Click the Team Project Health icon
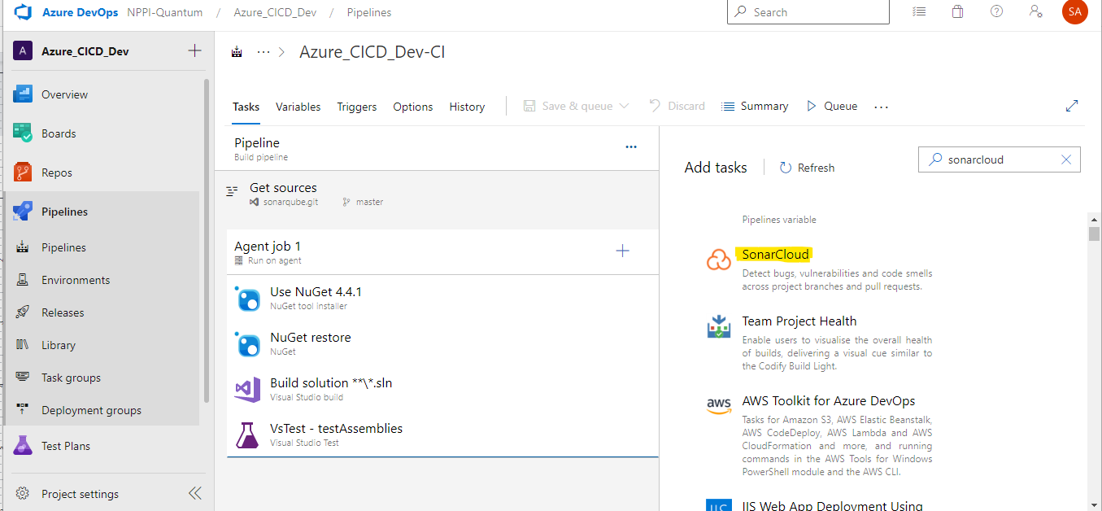The image size is (1102, 511). (x=719, y=326)
